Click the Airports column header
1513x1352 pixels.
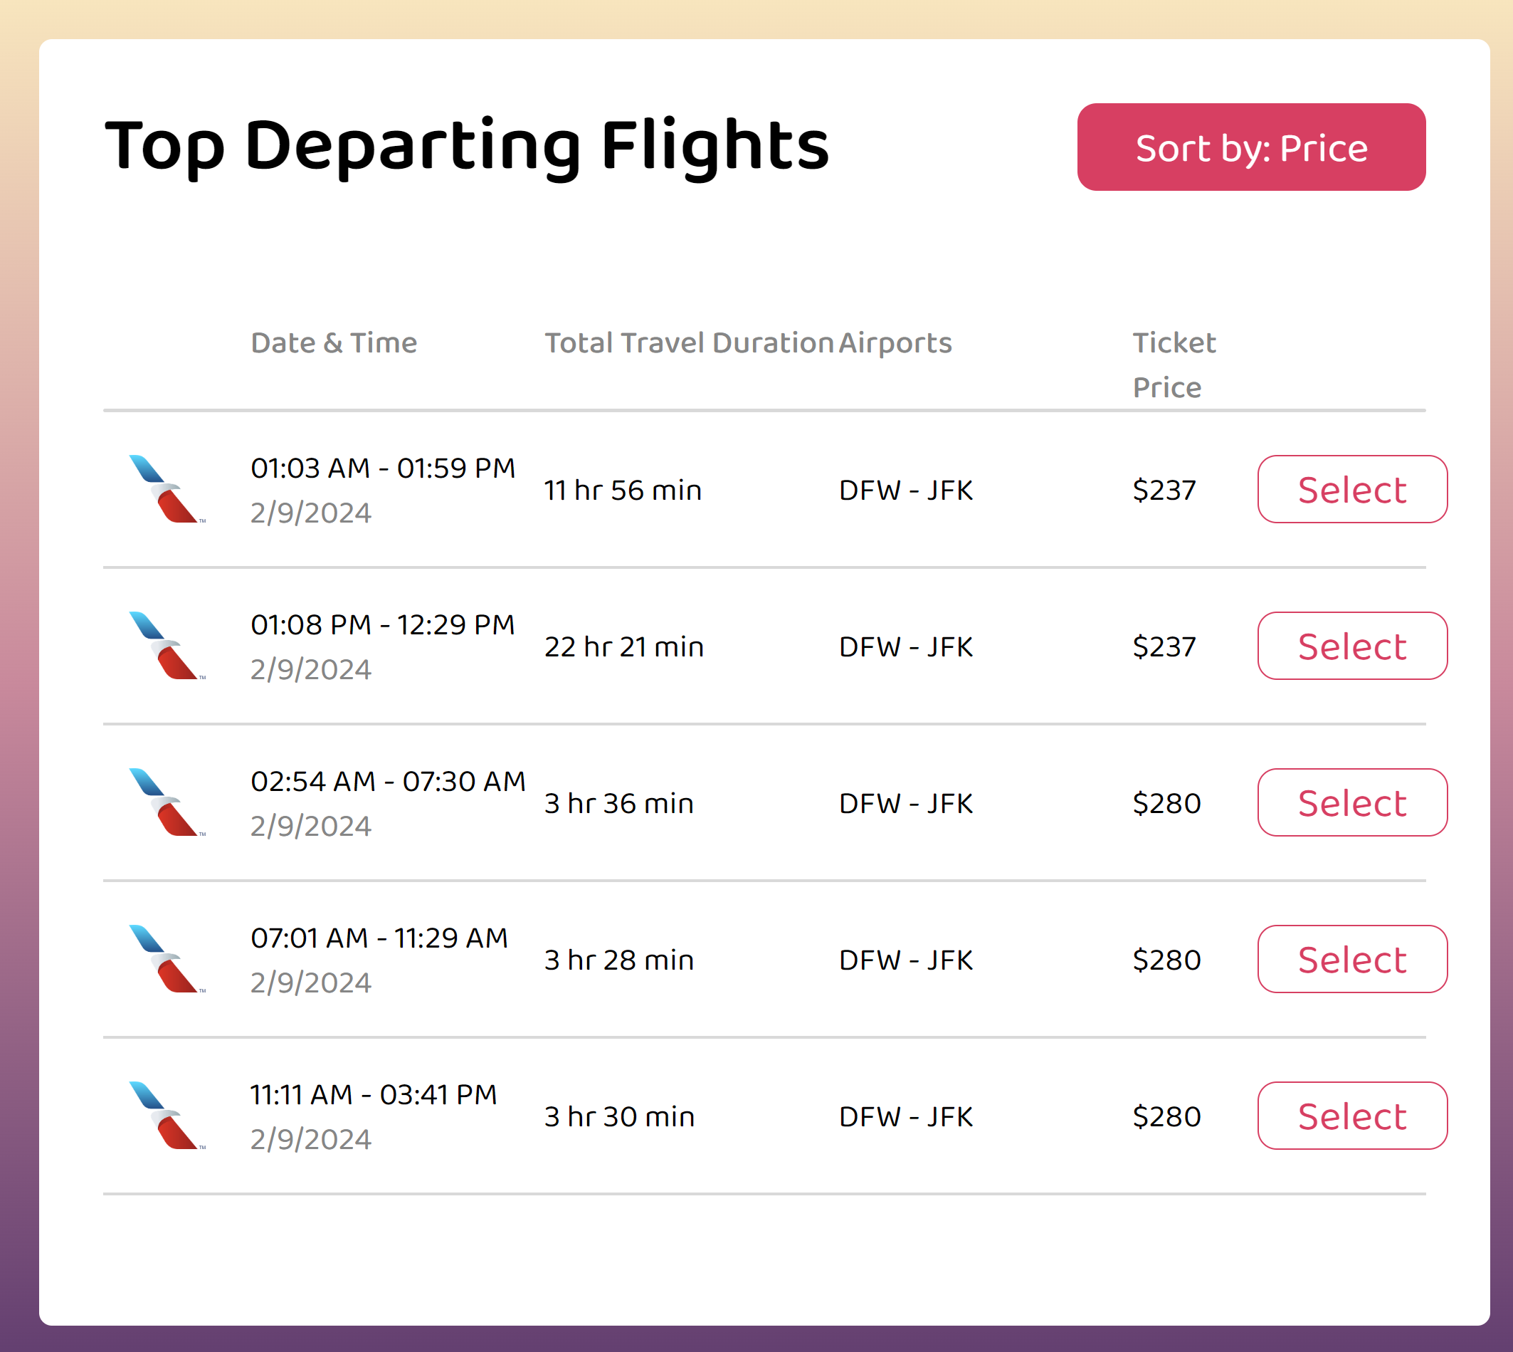pos(895,343)
